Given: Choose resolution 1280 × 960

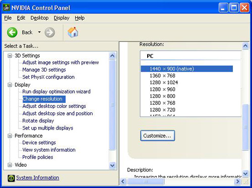Looking at the screenshot, I should click(162, 89).
